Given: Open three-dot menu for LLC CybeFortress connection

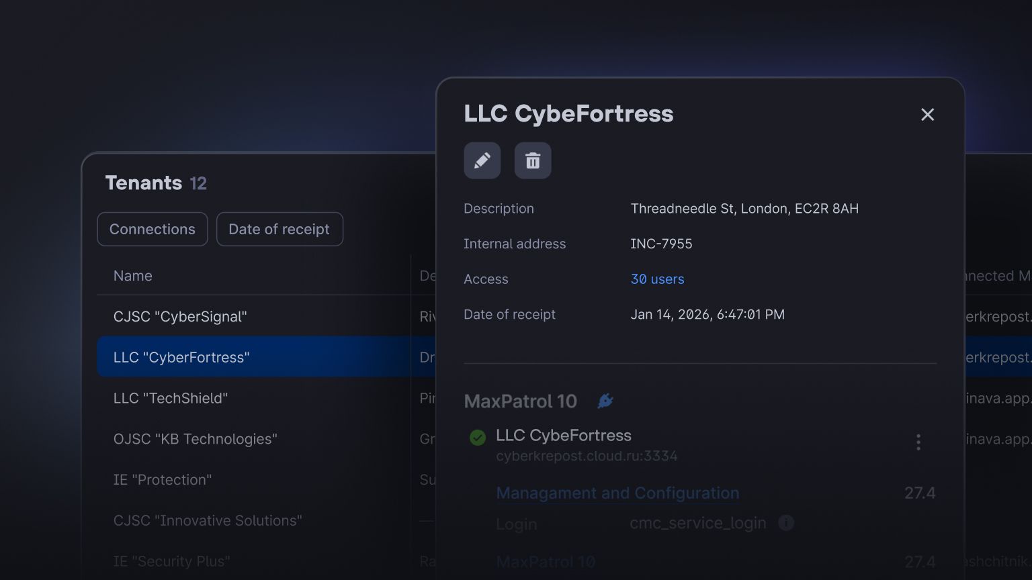Looking at the screenshot, I should (918, 442).
